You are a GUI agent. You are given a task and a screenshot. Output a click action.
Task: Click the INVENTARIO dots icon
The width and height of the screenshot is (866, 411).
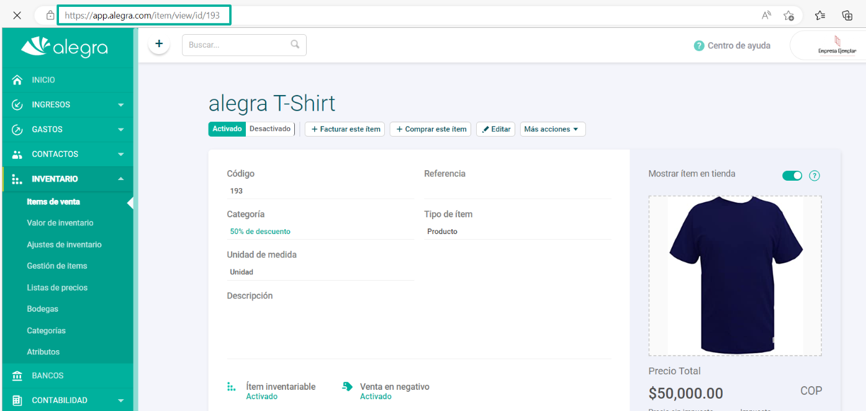click(x=17, y=179)
